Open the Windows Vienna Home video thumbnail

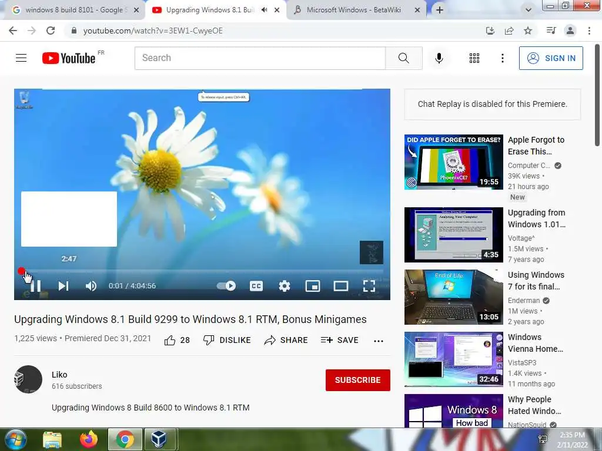pyautogui.click(x=453, y=359)
